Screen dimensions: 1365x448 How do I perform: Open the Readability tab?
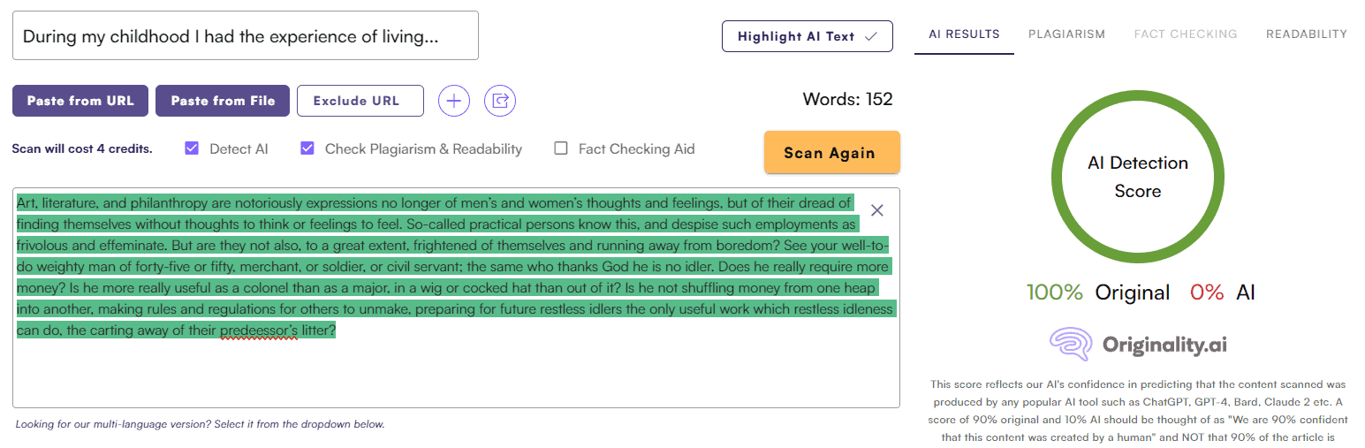pyautogui.click(x=1306, y=34)
